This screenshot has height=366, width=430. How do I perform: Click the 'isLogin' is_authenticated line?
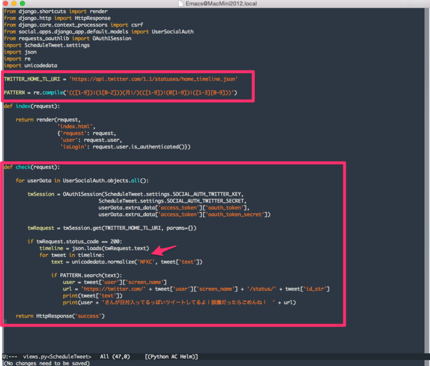125,147
